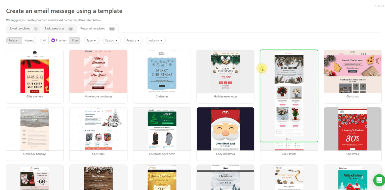The width and height of the screenshot is (385, 190).
Task: Click the Orthodox holidays label
Action: pyautogui.click(x=35, y=154)
